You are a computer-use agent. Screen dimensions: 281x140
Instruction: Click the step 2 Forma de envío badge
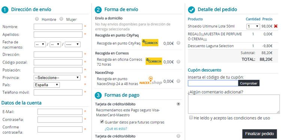coord(98,10)
